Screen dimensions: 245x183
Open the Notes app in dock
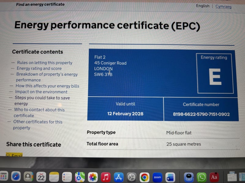click(54, 176)
